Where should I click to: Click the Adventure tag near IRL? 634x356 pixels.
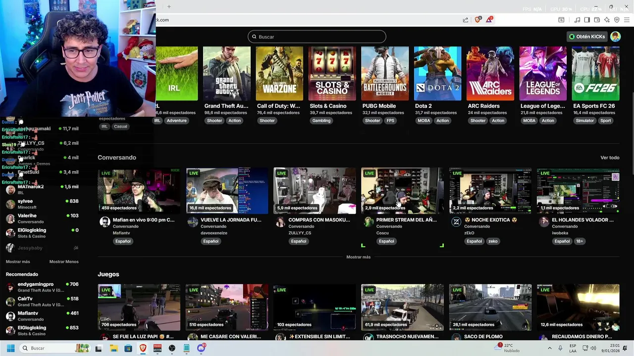tap(176, 121)
